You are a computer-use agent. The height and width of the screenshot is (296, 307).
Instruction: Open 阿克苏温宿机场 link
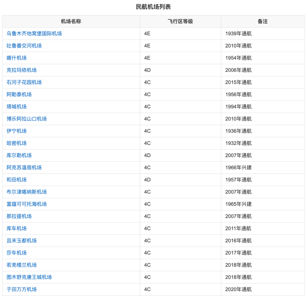point(24,167)
